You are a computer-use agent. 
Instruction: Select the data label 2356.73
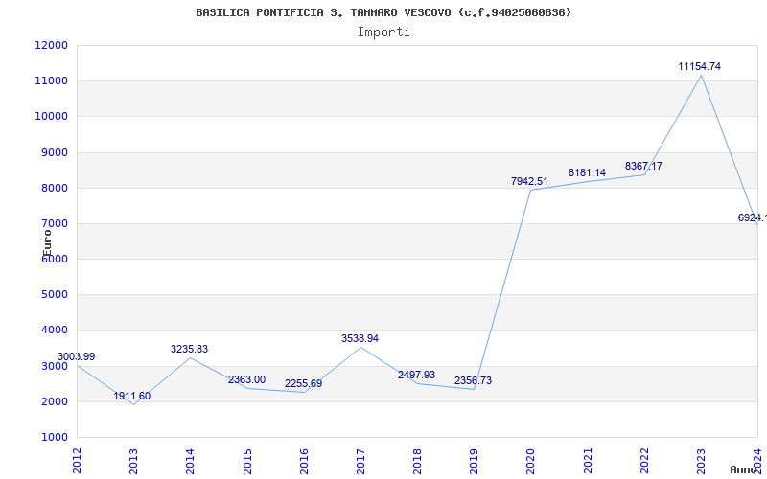click(473, 380)
